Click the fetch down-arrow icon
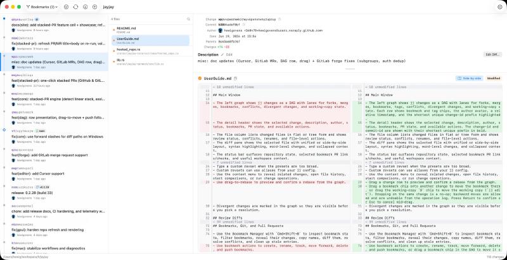Screen dimensions: 507x260 coord(85,7)
